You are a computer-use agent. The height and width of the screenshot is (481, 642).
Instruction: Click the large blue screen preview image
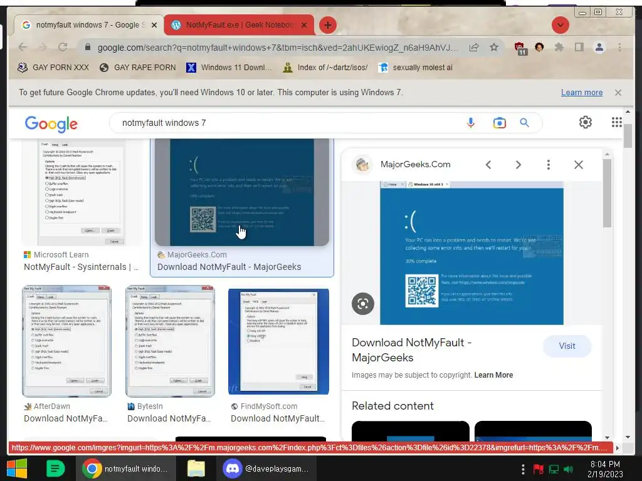[471, 253]
